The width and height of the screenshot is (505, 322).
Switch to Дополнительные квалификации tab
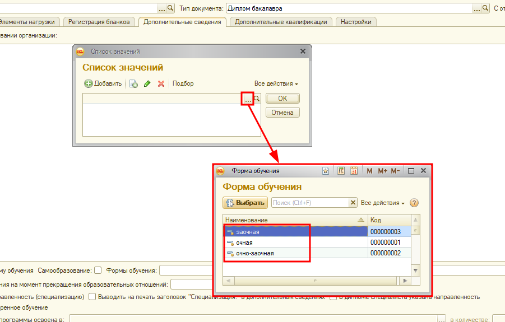[x=281, y=22]
